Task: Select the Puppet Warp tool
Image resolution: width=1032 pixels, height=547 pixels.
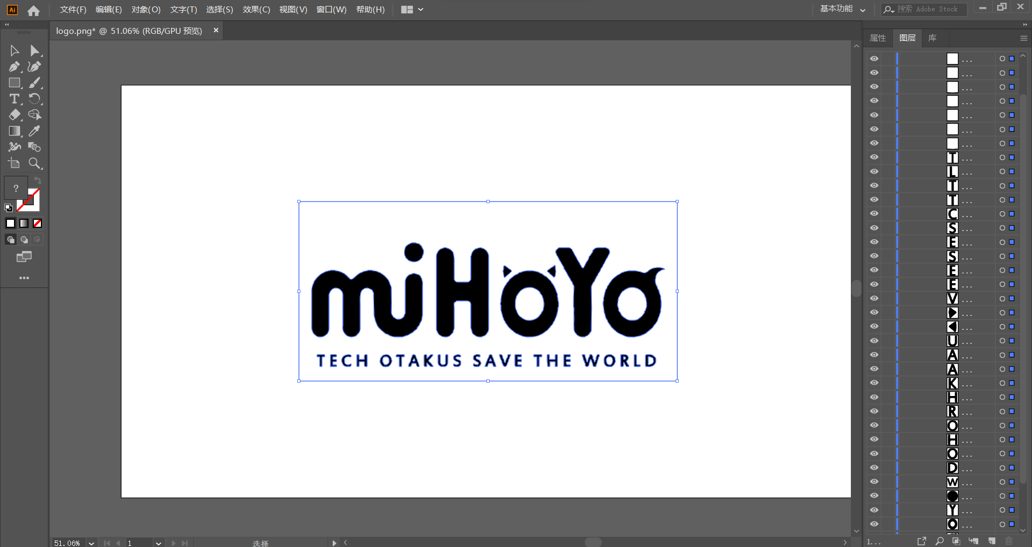Action: pyautogui.click(x=15, y=147)
